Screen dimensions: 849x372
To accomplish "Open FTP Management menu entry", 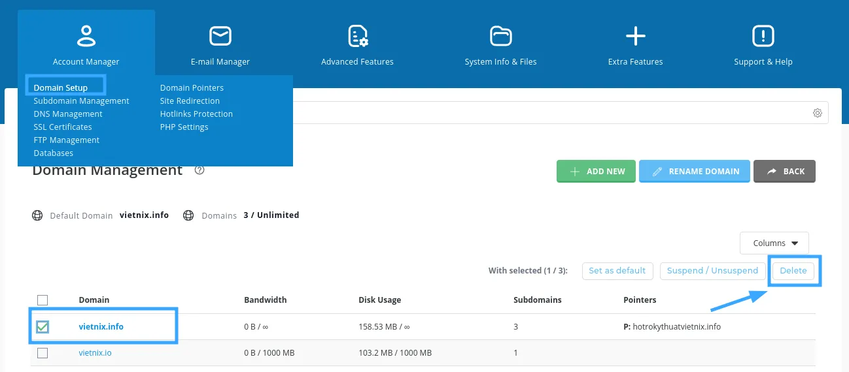I will tap(67, 140).
